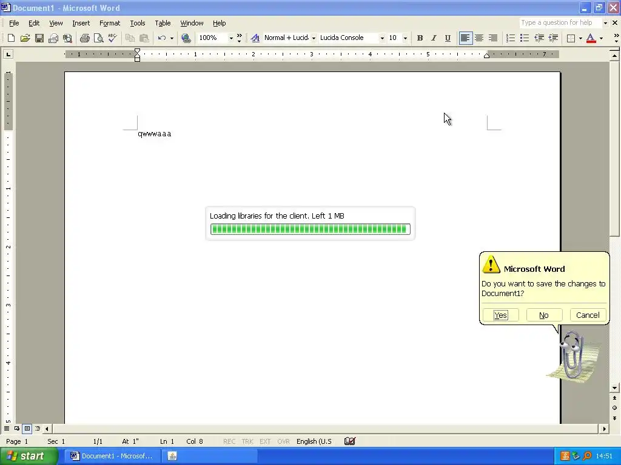This screenshot has height=465, width=621.
Task: Open the Tools menu
Action: (x=138, y=23)
